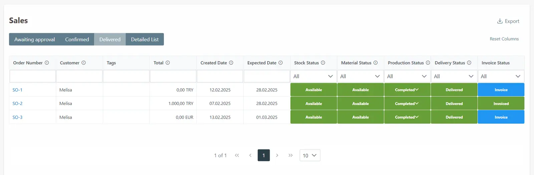Go to last page double-arrow icon
The height and width of the screenshot is (175, 534).
coord(291,155)
